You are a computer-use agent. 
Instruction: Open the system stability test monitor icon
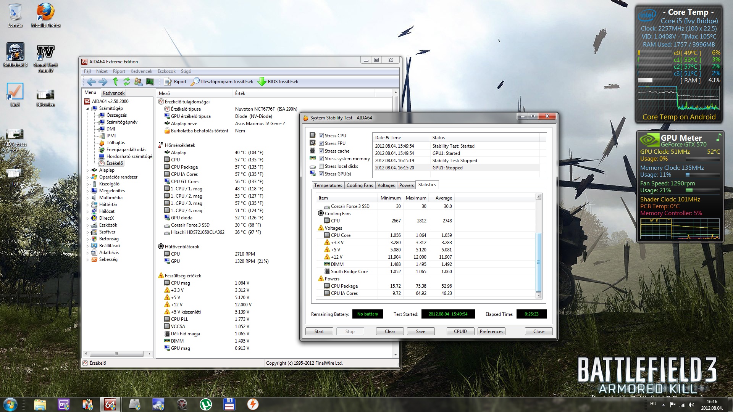point(150,81)
